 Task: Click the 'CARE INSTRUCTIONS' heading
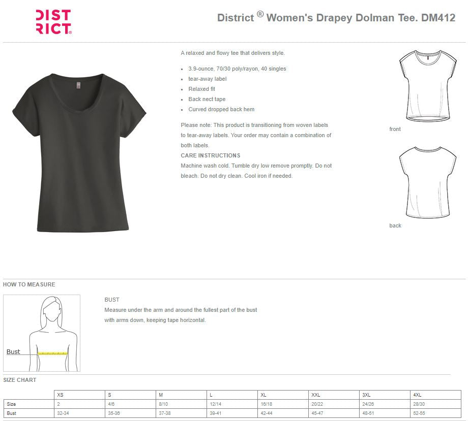tap(210, 155)
